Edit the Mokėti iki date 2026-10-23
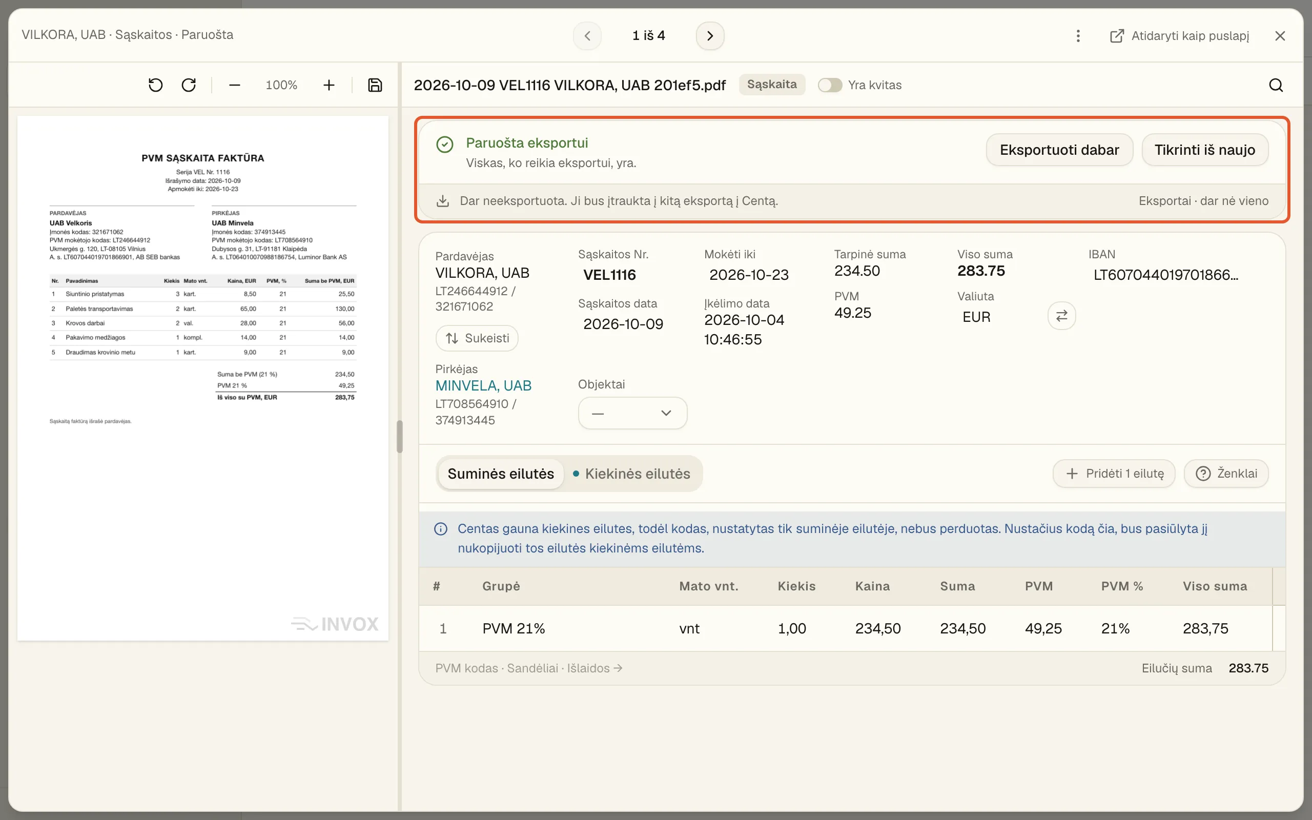Image resolution: width=1312 pixels, height=820 pixels. click(x=749, y=275)
